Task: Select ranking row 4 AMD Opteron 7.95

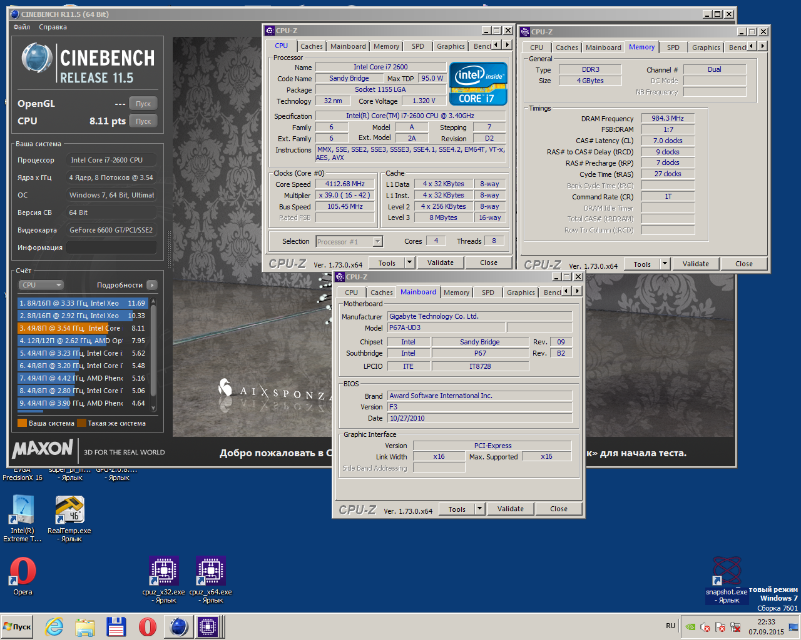Action: [83, 341]
